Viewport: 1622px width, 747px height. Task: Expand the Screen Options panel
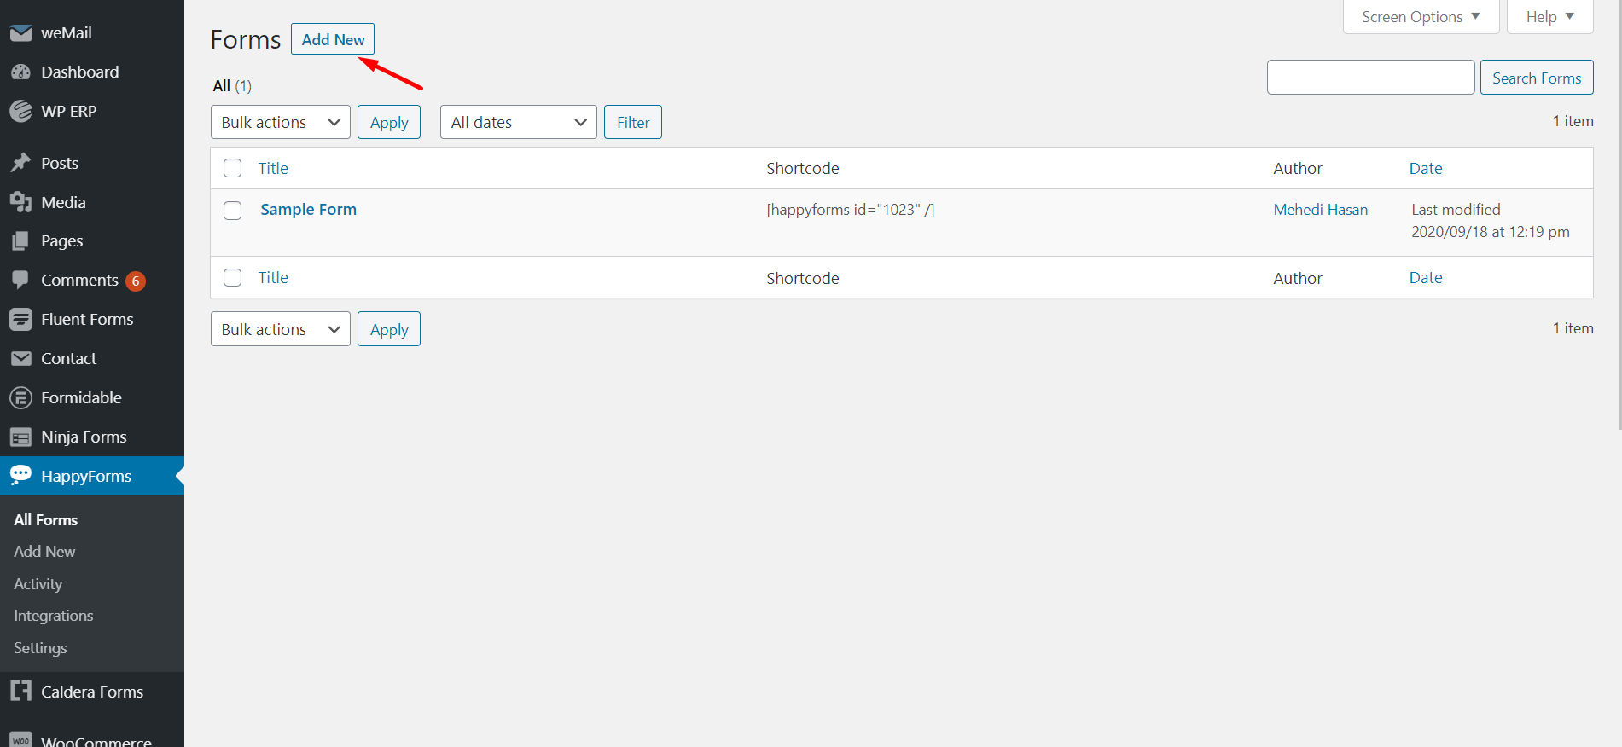click(x=1420, y=17)
